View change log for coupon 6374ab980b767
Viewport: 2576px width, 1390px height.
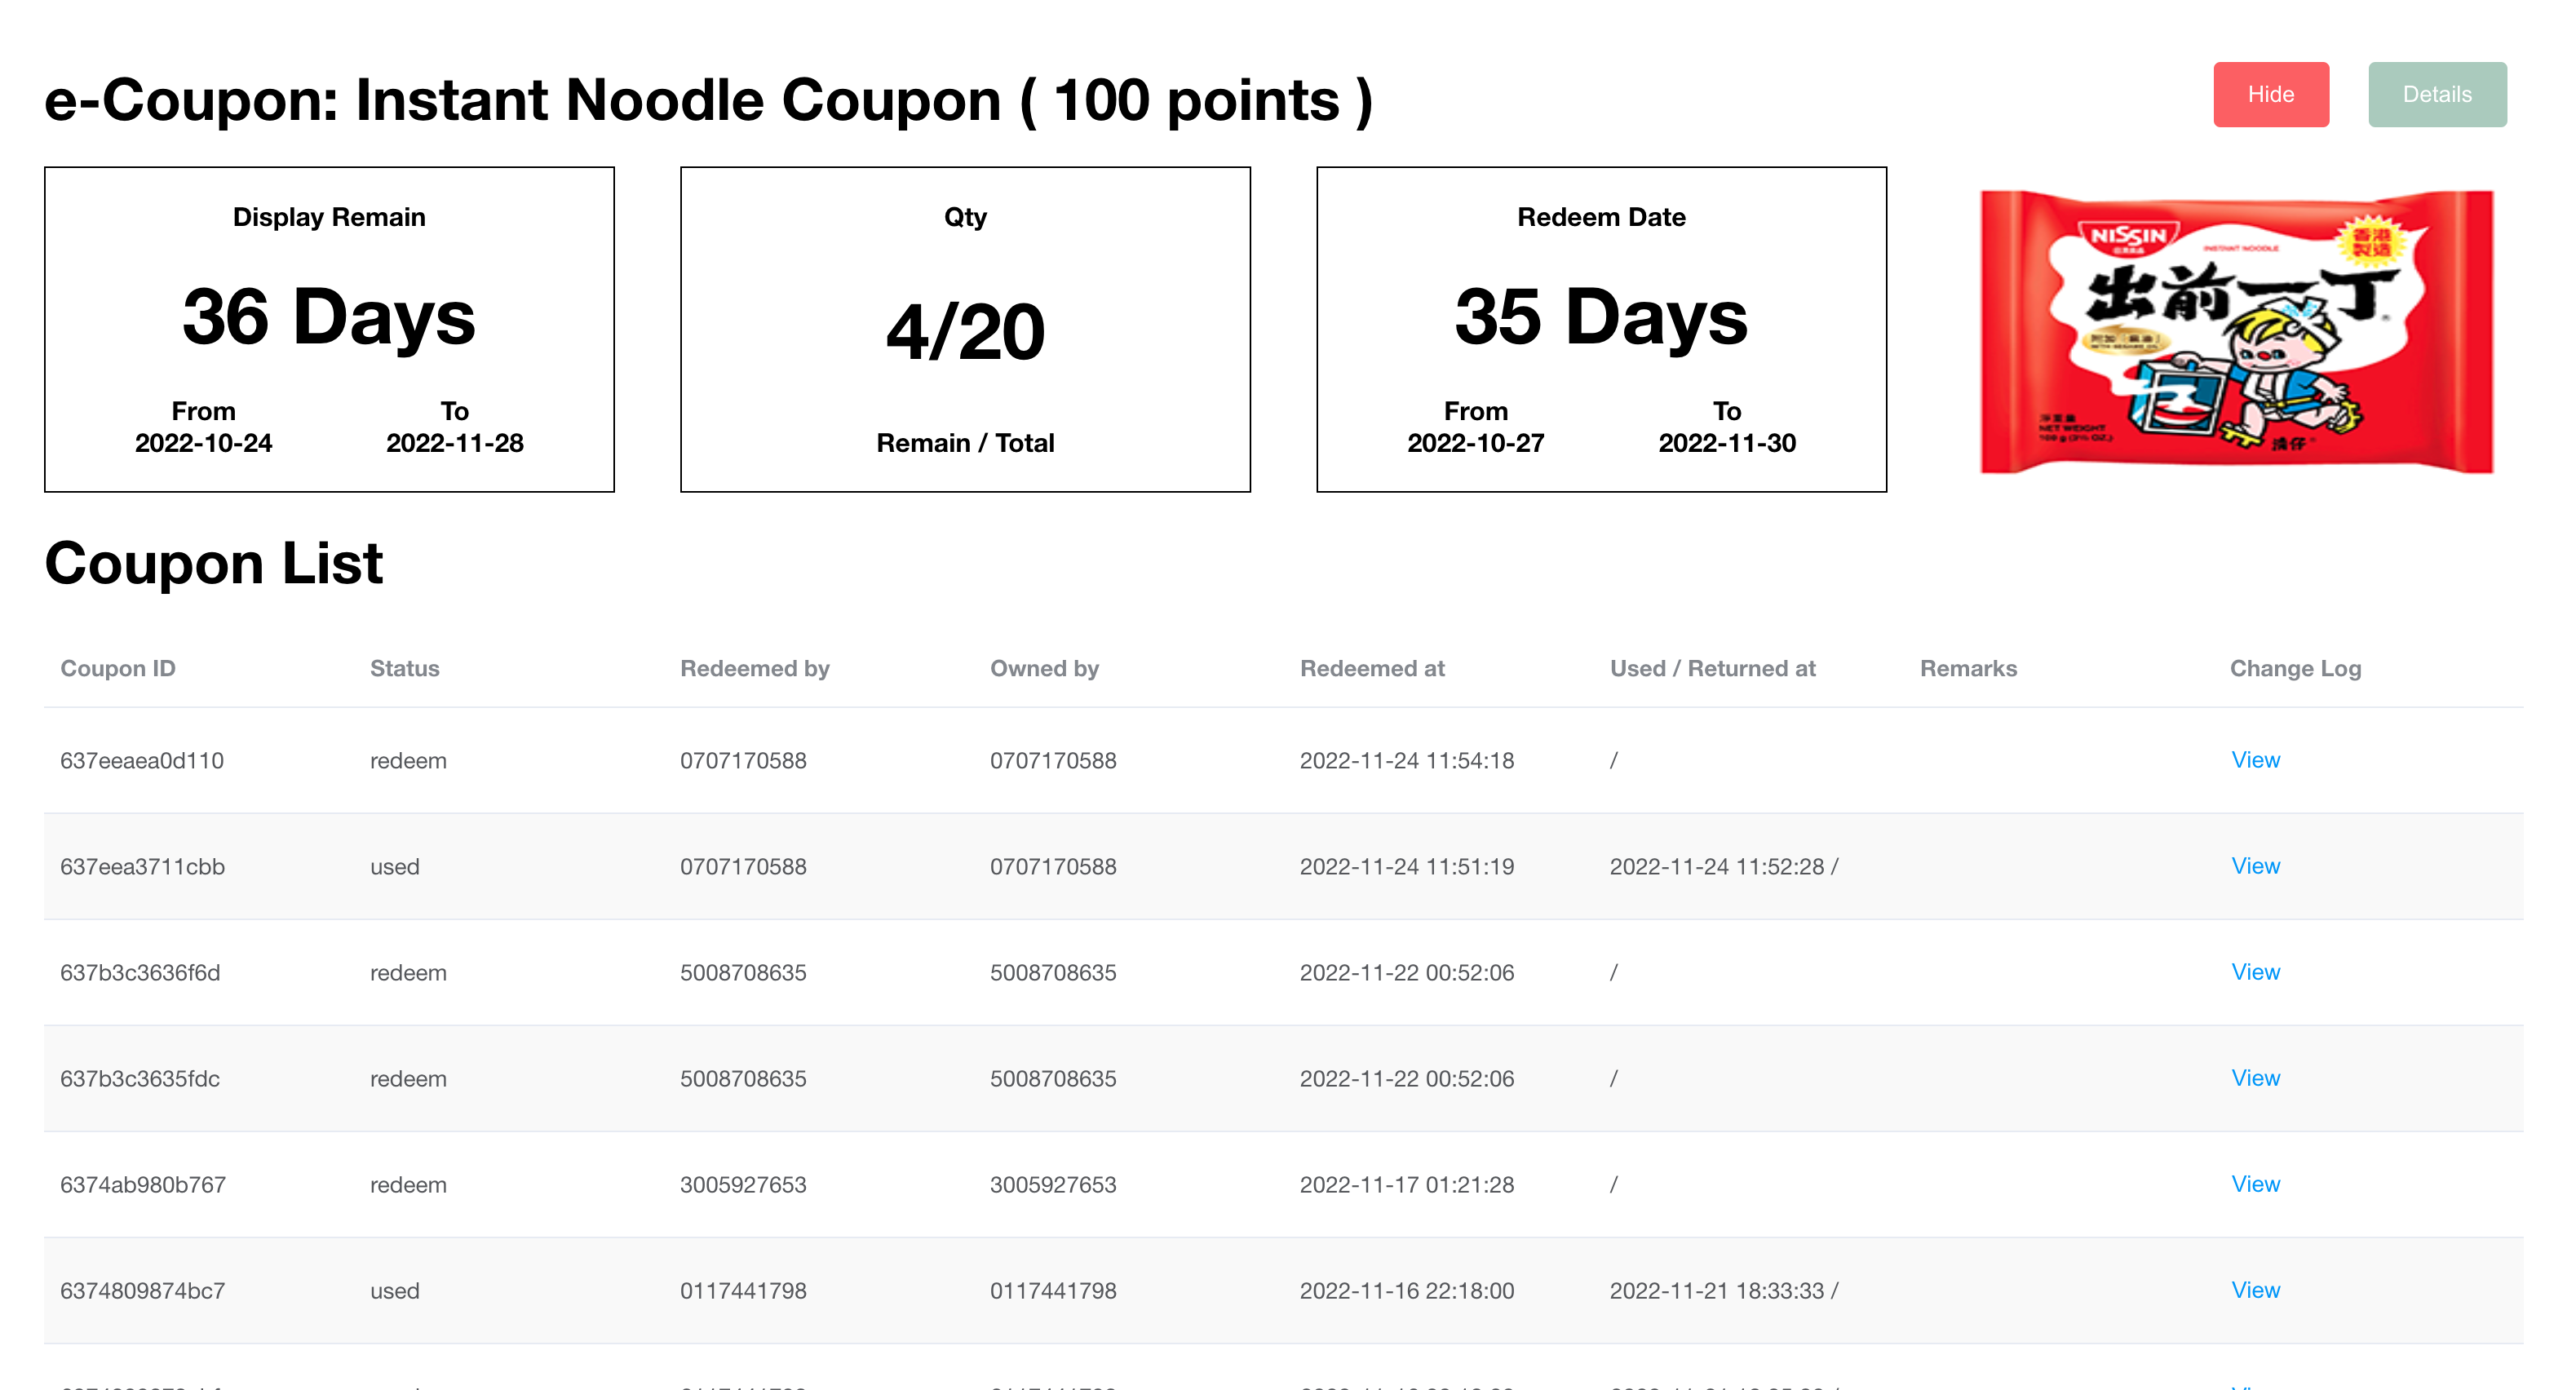tap(2255, 1184)
